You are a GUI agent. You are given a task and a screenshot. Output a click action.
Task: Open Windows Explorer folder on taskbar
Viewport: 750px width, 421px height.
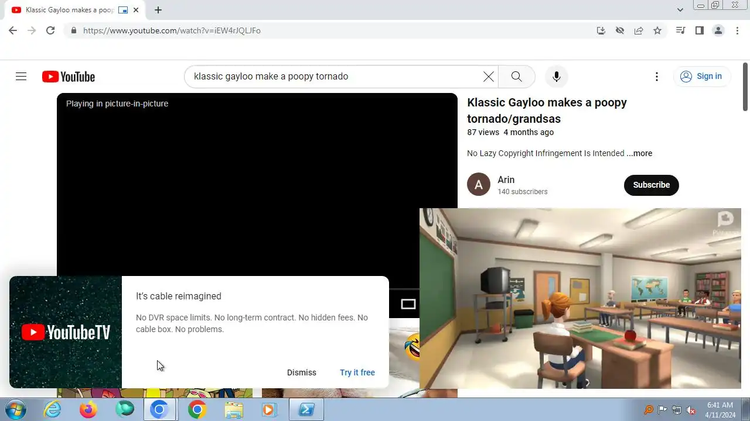[x=234, y=410]
